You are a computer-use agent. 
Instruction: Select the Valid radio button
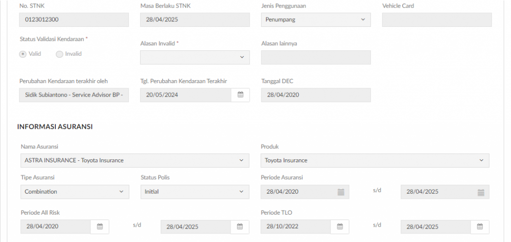coord(23,54)
